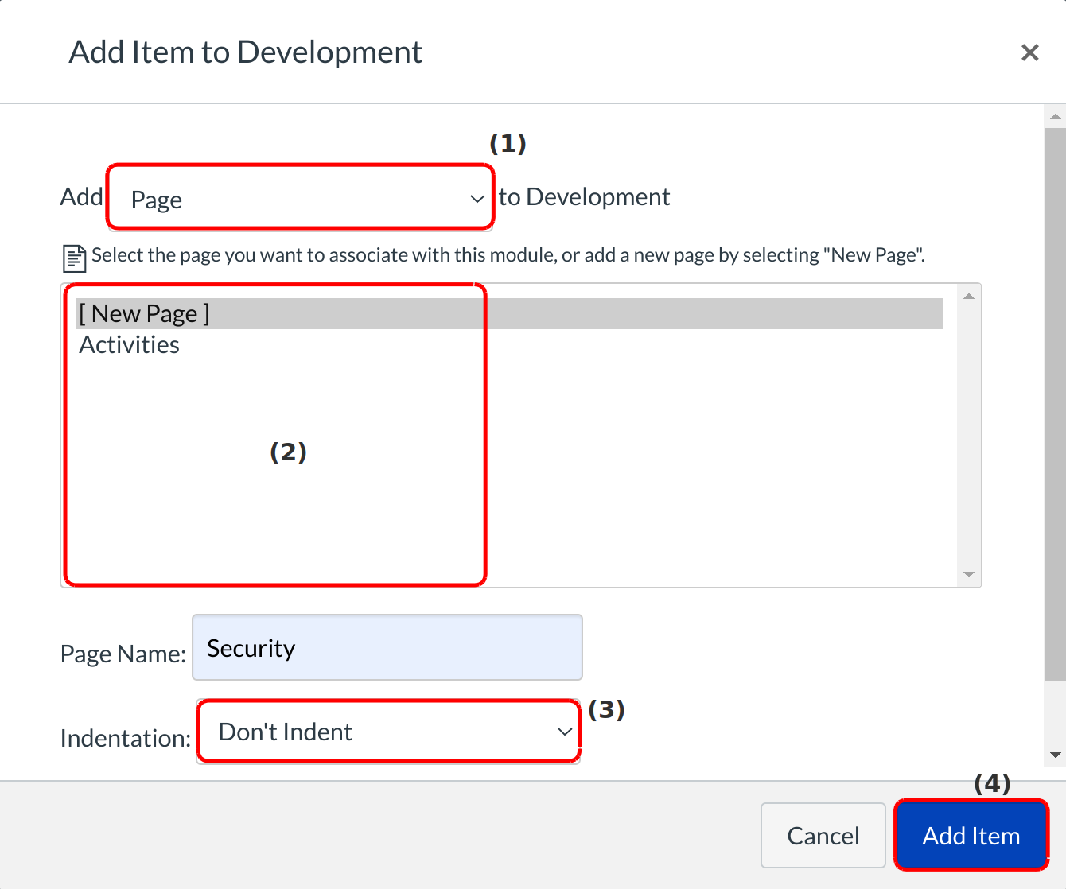
Task: Focus the Page Name field containing Security
Action: coord(387,647)
